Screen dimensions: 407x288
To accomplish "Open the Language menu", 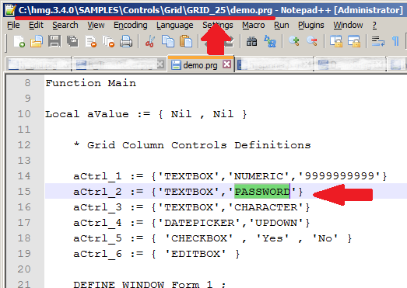I will (174, 25).
